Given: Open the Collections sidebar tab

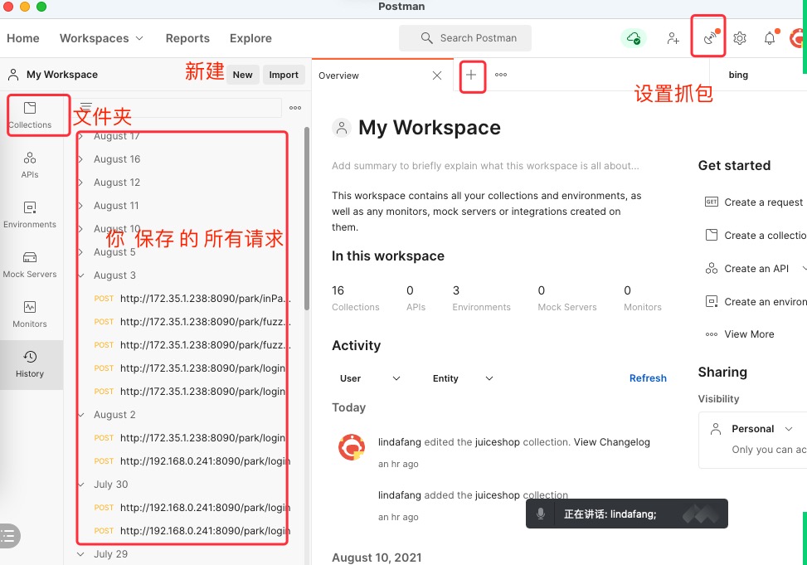Looking at the screenshot, I should (x=30, y=115).
